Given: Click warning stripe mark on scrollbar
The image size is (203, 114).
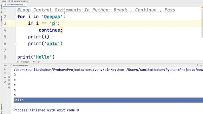Looking at the screenshot, I should click(x=202, y=20).
